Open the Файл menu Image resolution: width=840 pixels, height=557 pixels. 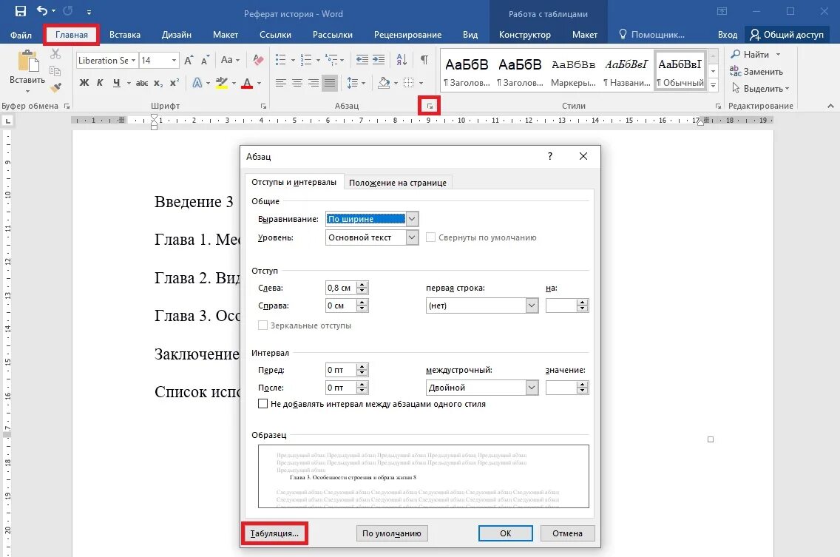[21, 35]
